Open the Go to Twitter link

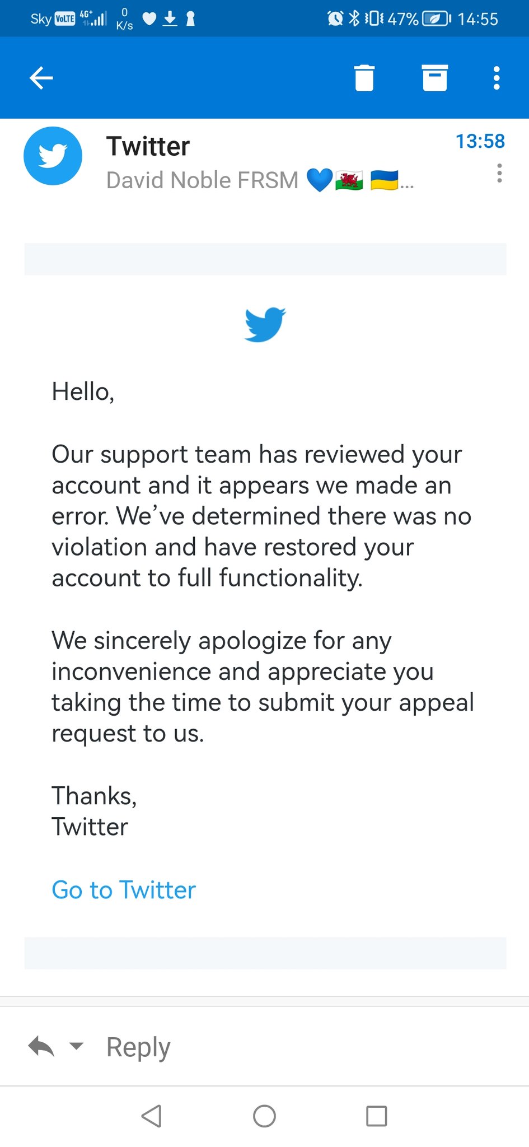(124, 889)
